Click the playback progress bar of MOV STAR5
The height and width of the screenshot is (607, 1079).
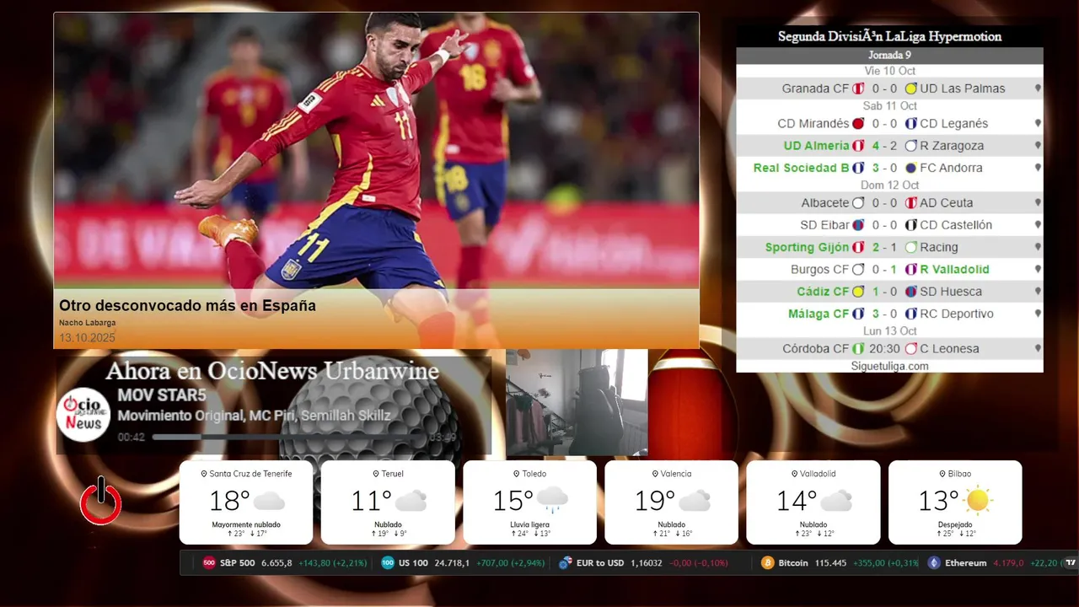(x=289, y=438)
